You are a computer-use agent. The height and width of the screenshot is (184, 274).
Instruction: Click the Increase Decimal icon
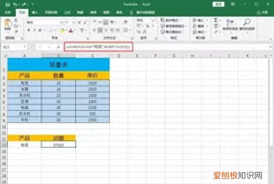pyautogui.click(x=139, y=32)
